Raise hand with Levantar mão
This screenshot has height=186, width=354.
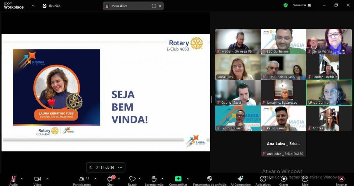154,179
